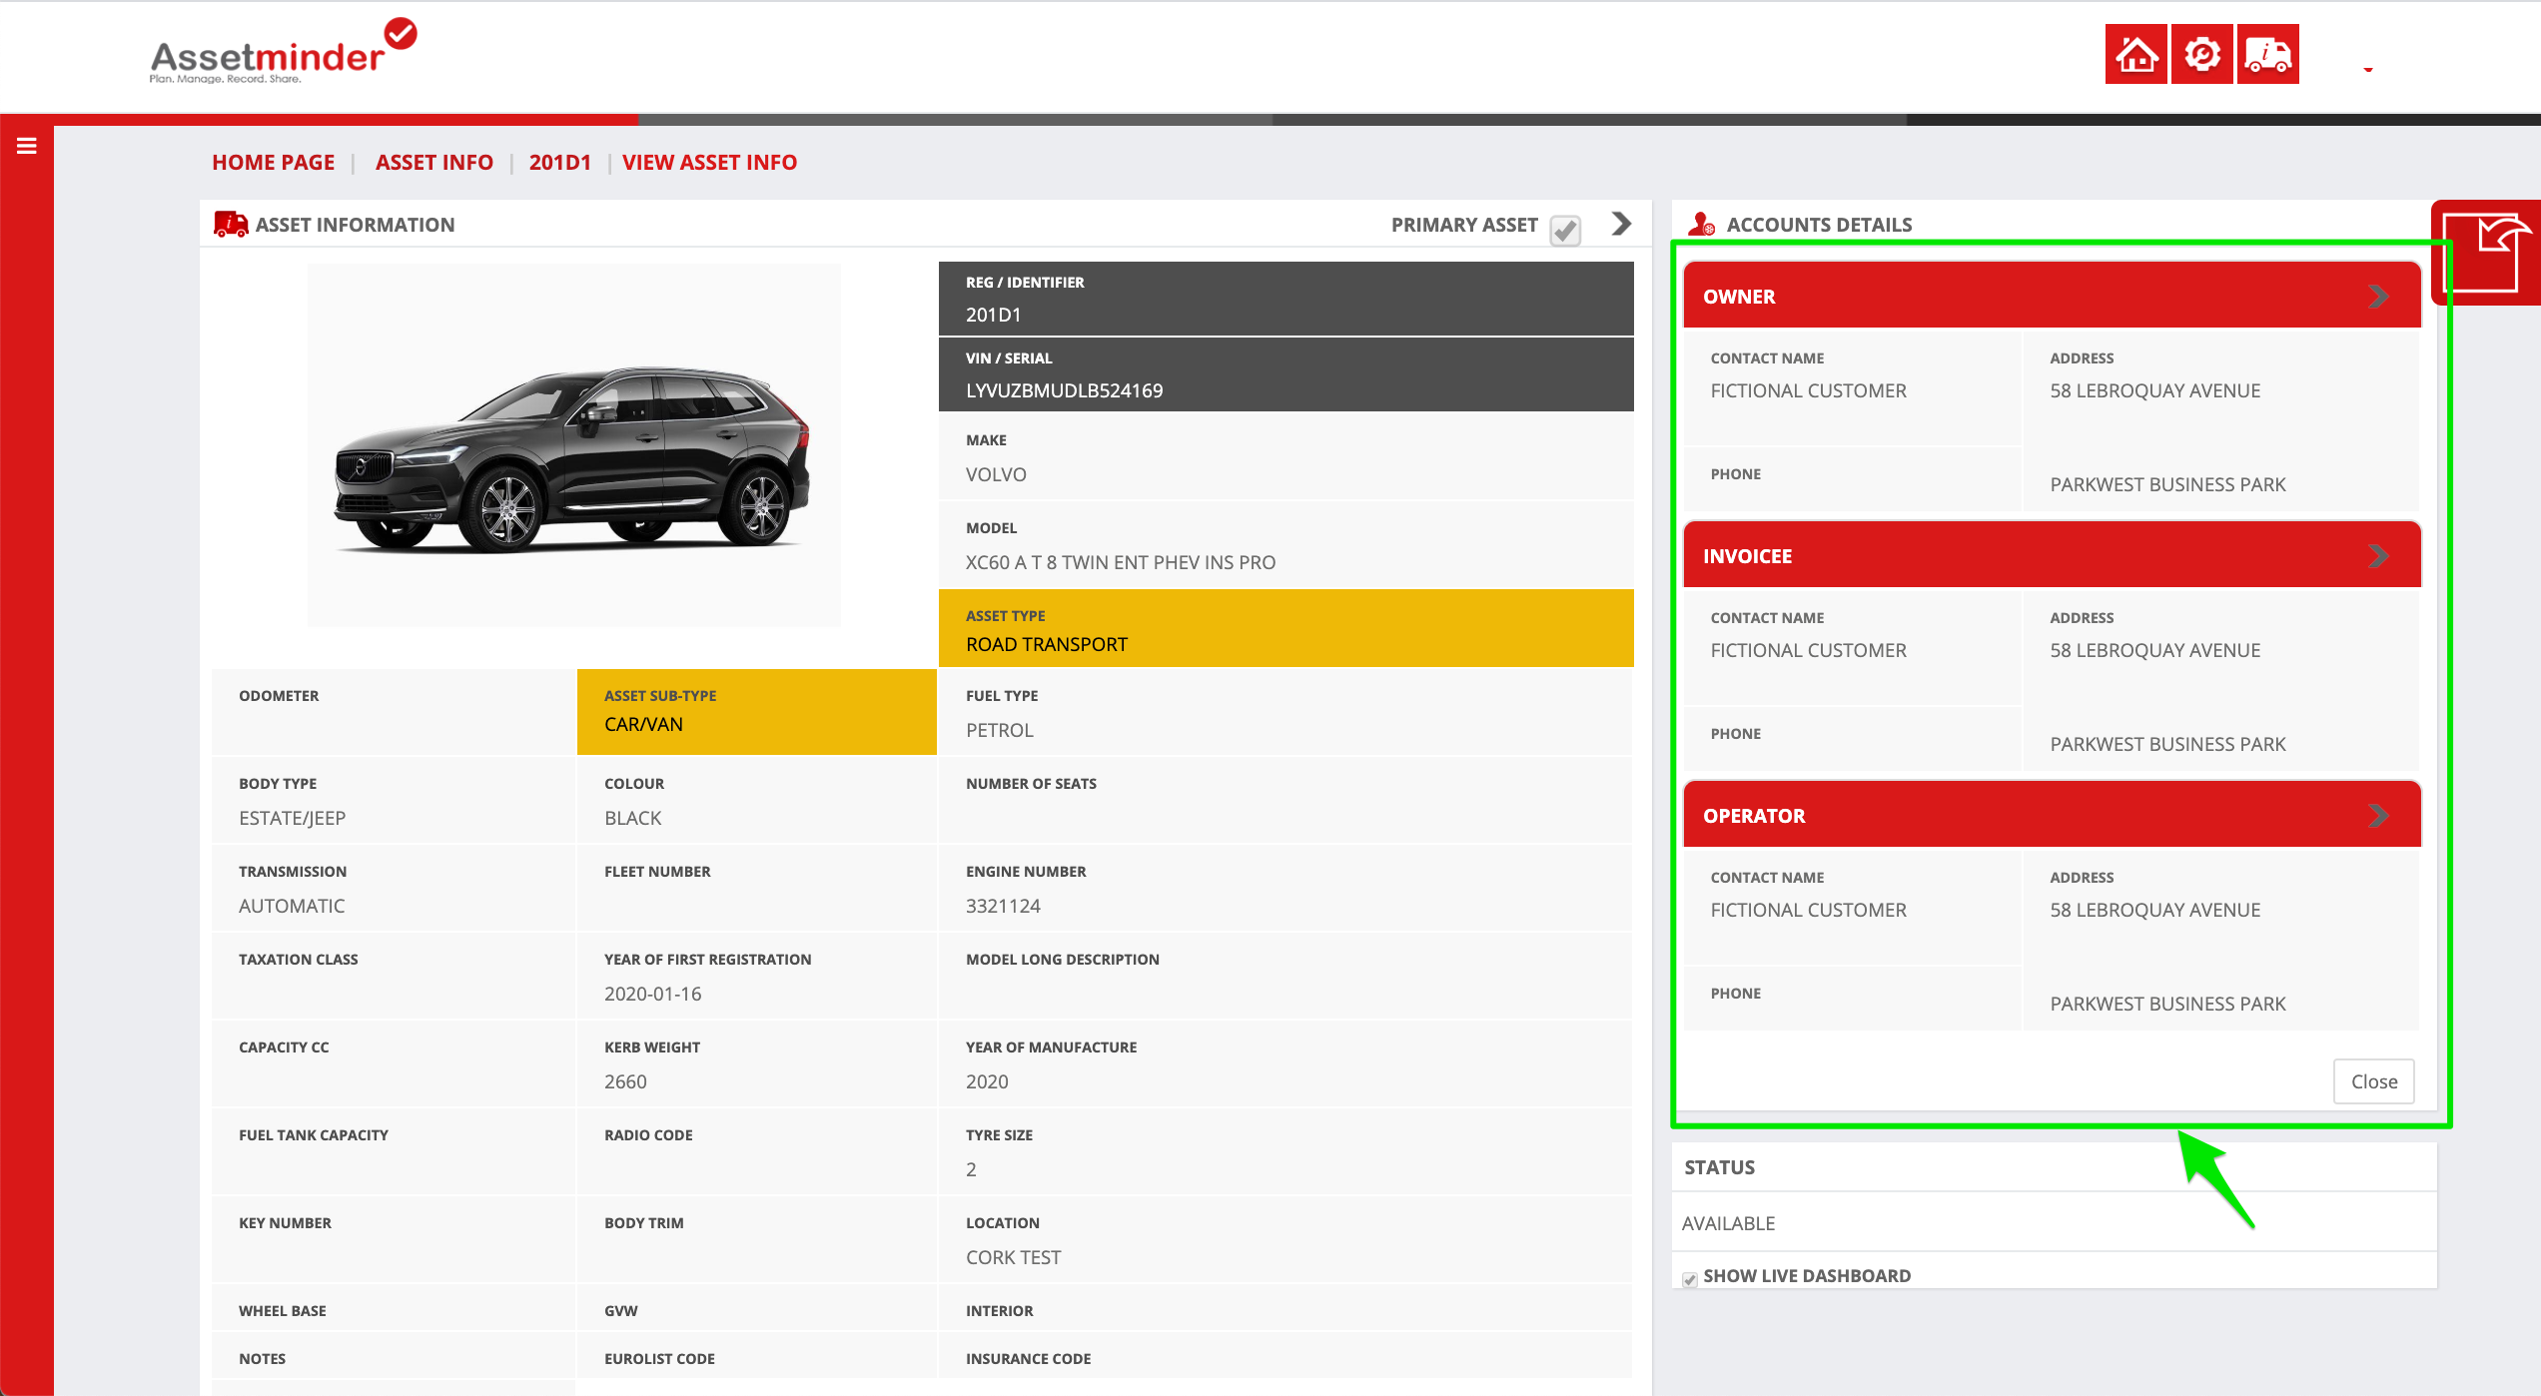Click the Model XC60 A T 8 value

pyautogui.click(x=1120, y=562)
